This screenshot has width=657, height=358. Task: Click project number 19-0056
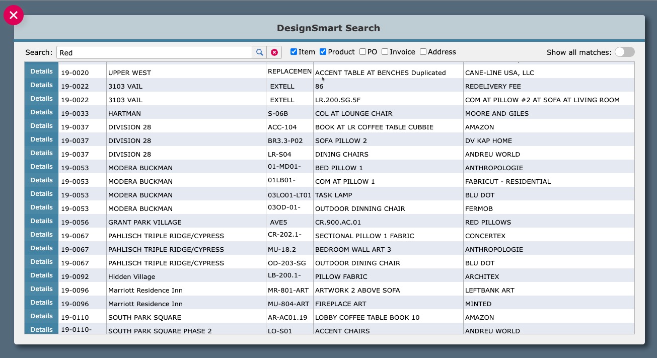[75, 222]
